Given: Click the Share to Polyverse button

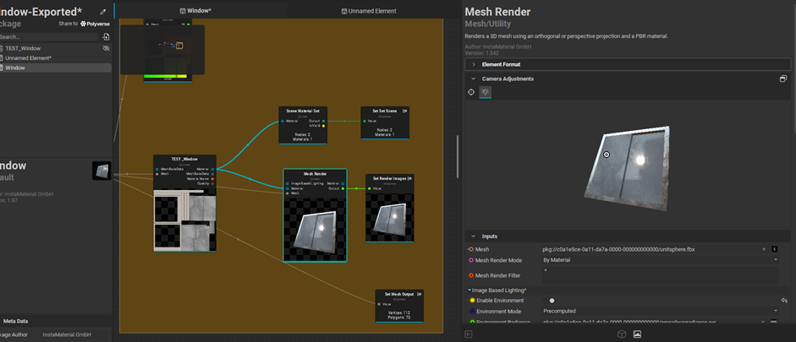Looking at the screenshot, I should (x=85, y=24).
